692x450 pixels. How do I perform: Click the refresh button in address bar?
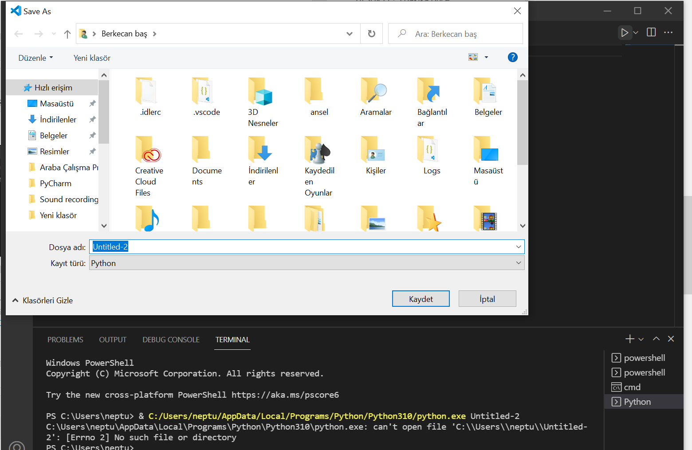click(372, 34)
